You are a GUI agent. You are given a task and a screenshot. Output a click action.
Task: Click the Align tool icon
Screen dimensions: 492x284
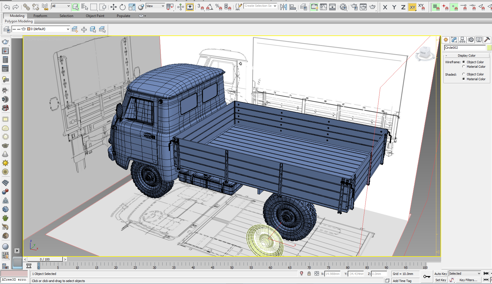click(x=293, y=7)
